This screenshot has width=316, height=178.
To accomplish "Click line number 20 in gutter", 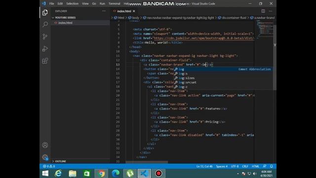I will (x=118, y=95).
